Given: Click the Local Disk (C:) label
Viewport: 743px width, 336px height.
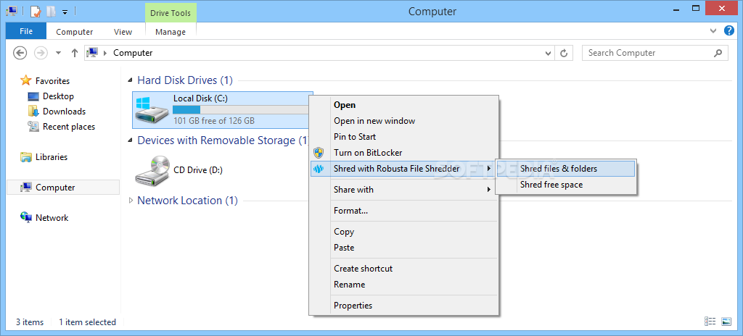Looking at the screenshot, I should pyautogui.click(x=200, y=98).
